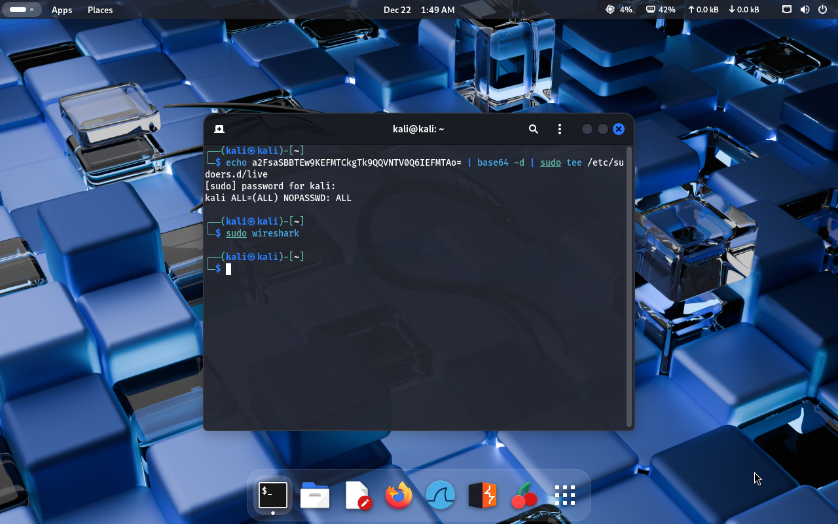Toggle the workspace overview pill
Screen dimensions: 838x524
click(x=22, y=10)
